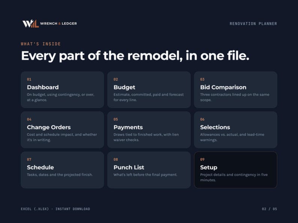Click the number 09 label
This screenshot has height=223, width=298.
[202, 159]
